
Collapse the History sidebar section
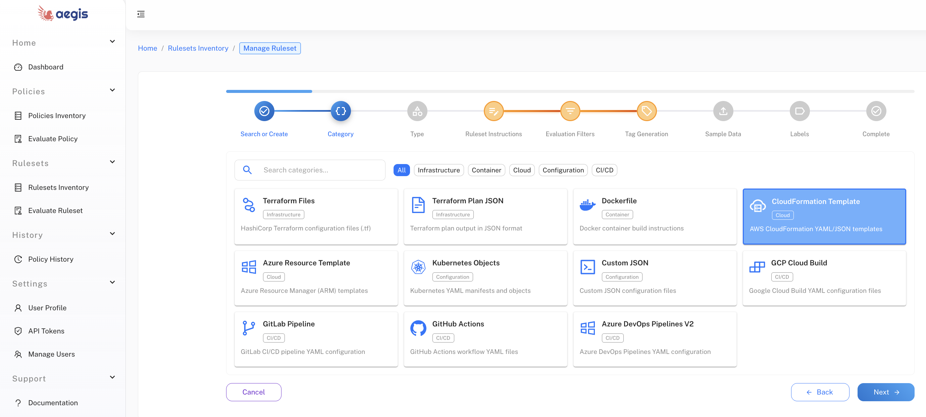[112, 234]
